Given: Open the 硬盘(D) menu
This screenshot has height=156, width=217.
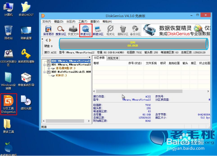Looking at the screenshot, I should tap(59, 22).
